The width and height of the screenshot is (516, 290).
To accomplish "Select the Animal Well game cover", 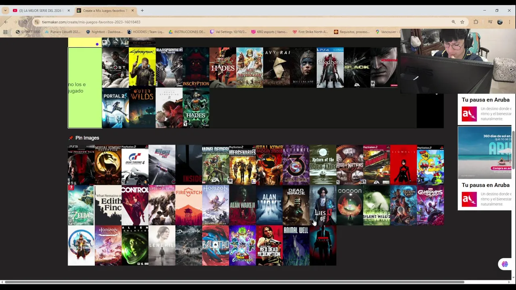I will click(x=296, y=245).
